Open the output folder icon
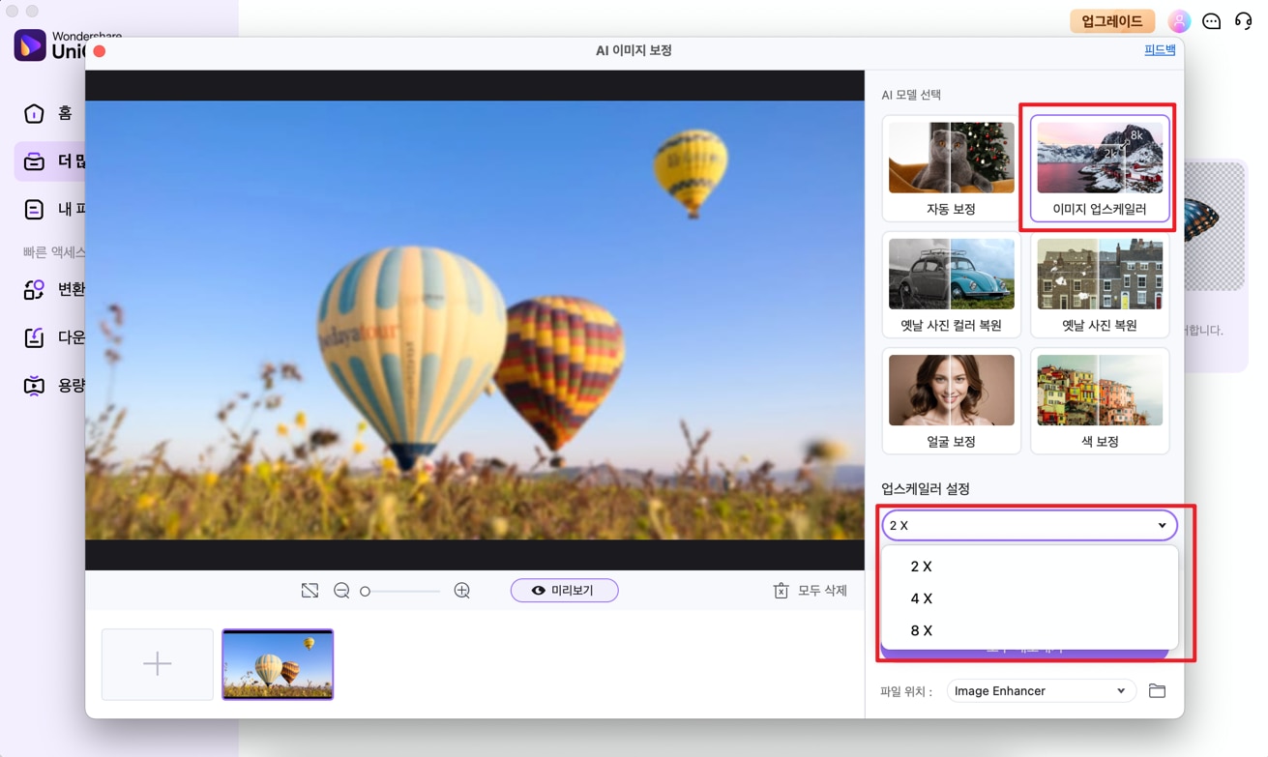This screenshot has height=757, width=1268. point(1157,690)
